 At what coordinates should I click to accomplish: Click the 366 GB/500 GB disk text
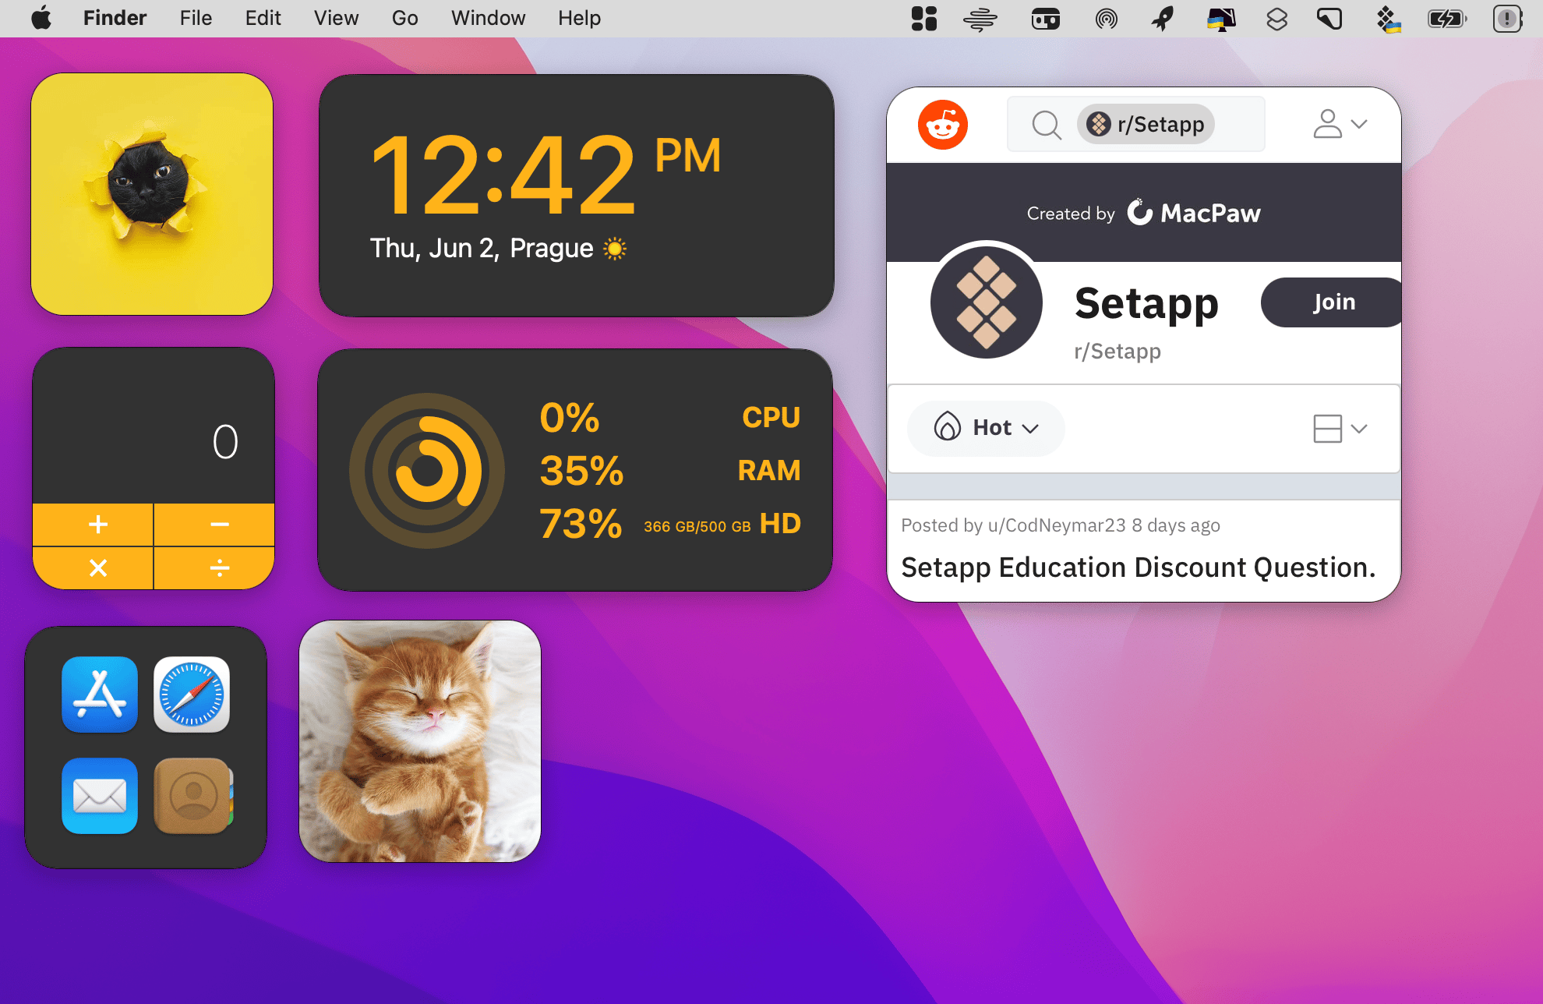(x=697, y=526)
